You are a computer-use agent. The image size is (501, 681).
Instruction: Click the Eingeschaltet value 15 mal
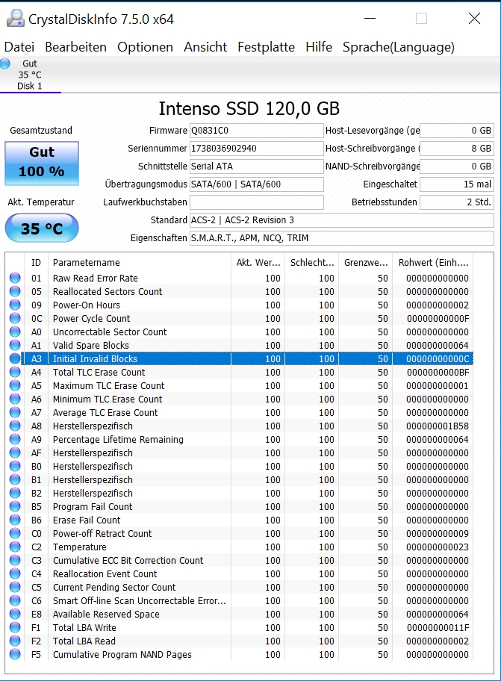click(x=457, y=184)
